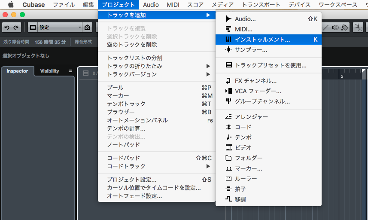The height and width of the screenshot is (220, 368).
Task: Click the VCA fader icon
Action: [x=228, y=91]
